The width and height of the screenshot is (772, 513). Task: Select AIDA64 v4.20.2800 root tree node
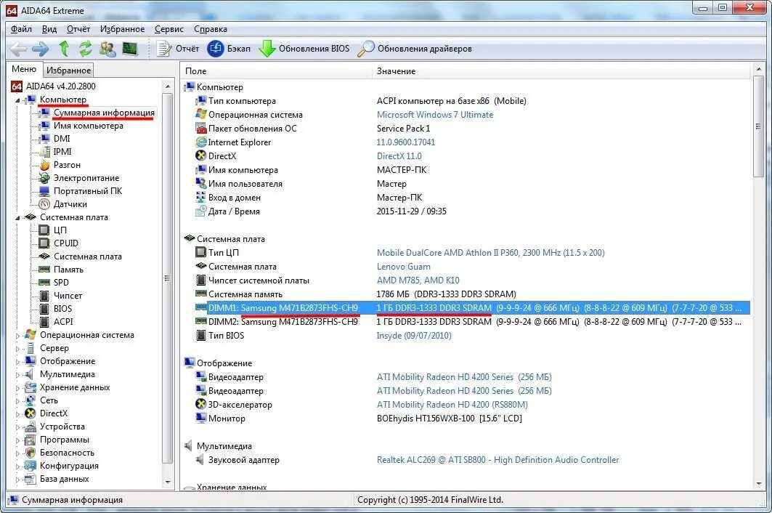pos(60,86)
